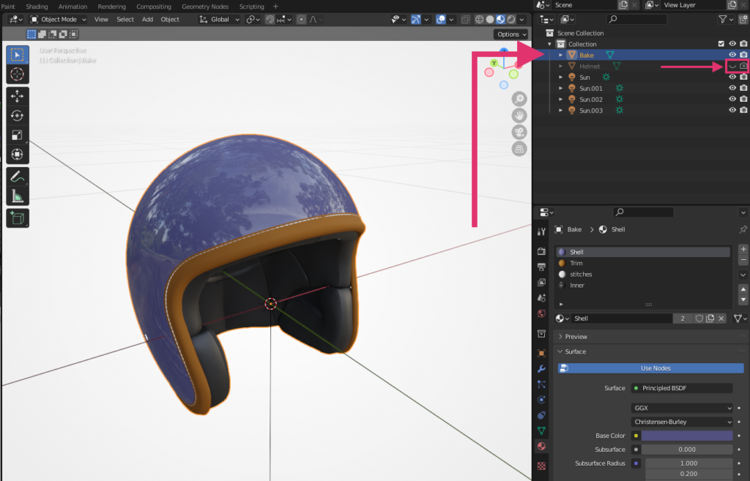Click the Base Color swatch

pyautogui.click(x=686, y=436)
